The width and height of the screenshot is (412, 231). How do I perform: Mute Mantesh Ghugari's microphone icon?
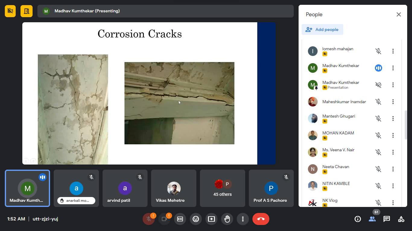[x=379, y=119]
